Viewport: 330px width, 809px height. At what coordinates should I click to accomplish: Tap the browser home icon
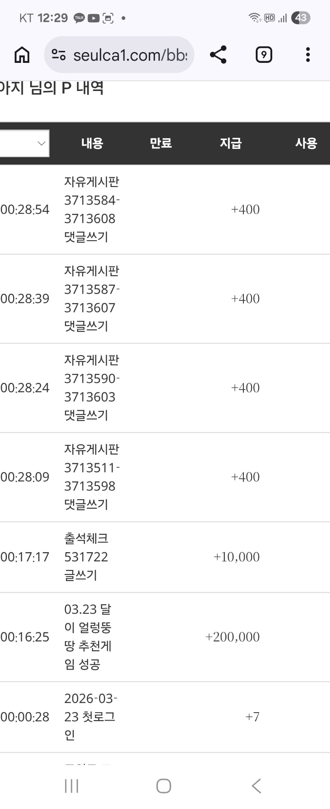[22, 55]
